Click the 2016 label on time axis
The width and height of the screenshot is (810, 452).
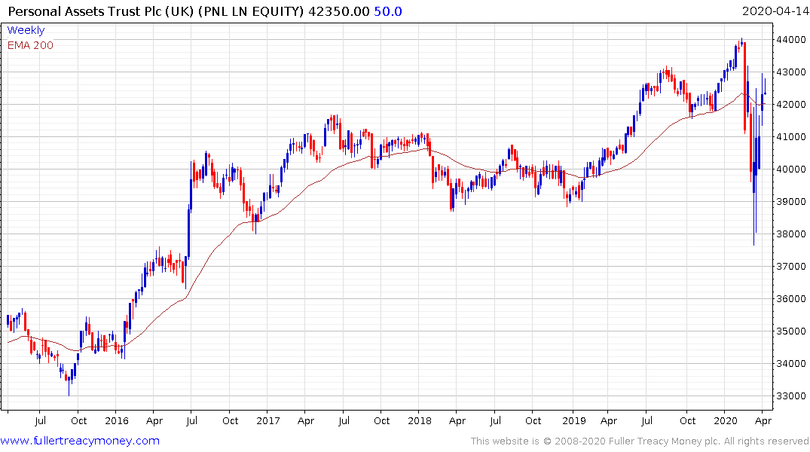pyautogui.click(x=116, y=420)
